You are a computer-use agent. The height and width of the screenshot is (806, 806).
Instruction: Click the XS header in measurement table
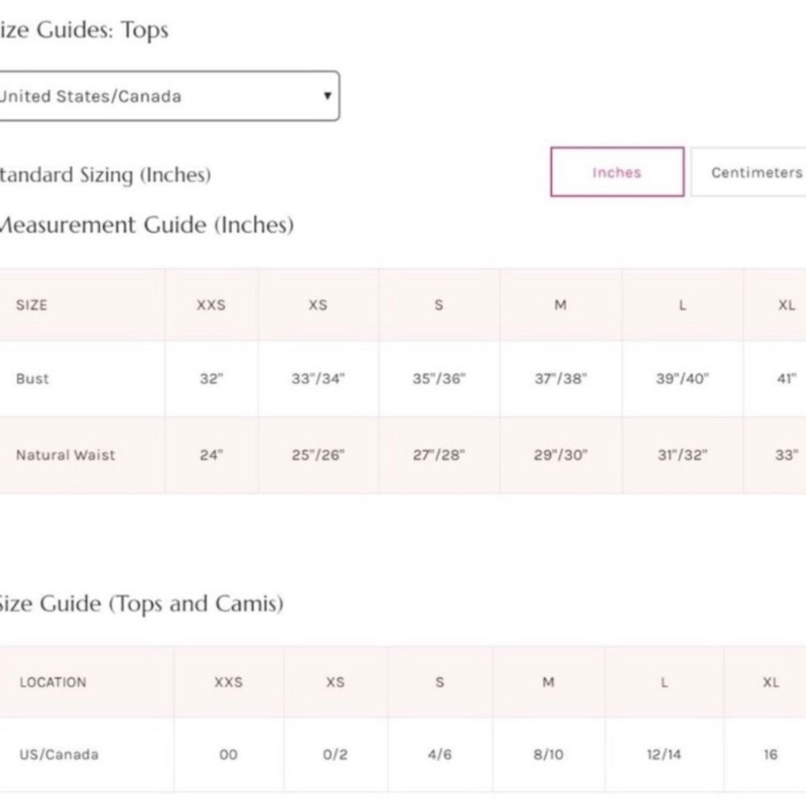tap(318, 305)
